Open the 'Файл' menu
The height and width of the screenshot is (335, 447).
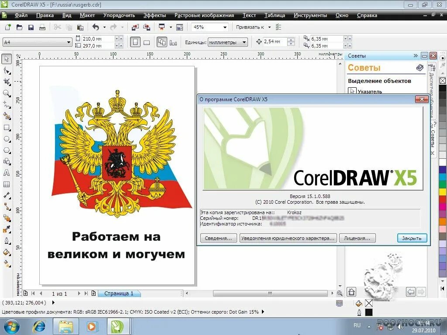click(21, 15)
